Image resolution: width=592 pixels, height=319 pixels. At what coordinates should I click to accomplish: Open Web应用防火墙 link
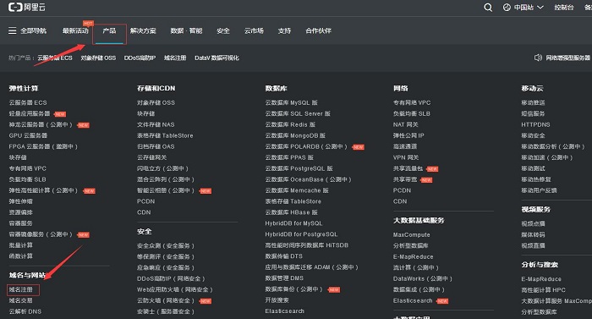[175, 289]
